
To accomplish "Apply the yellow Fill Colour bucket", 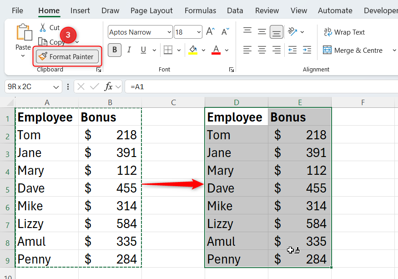I will (193, 50).
